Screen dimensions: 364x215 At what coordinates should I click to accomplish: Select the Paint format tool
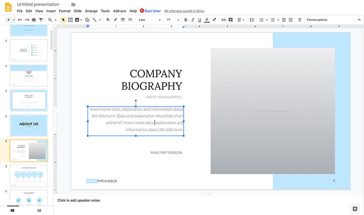click(x=41, y=20)
